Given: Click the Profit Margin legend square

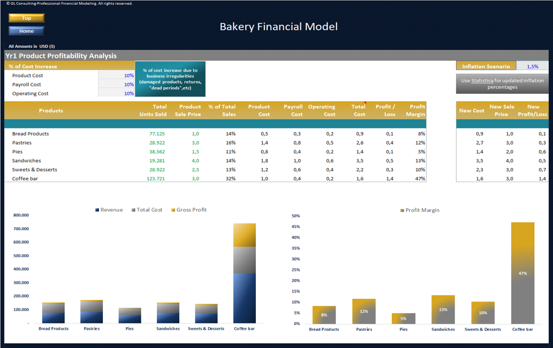Looking at the screenshot, I should pyautogui.click(x=402, y=210).
